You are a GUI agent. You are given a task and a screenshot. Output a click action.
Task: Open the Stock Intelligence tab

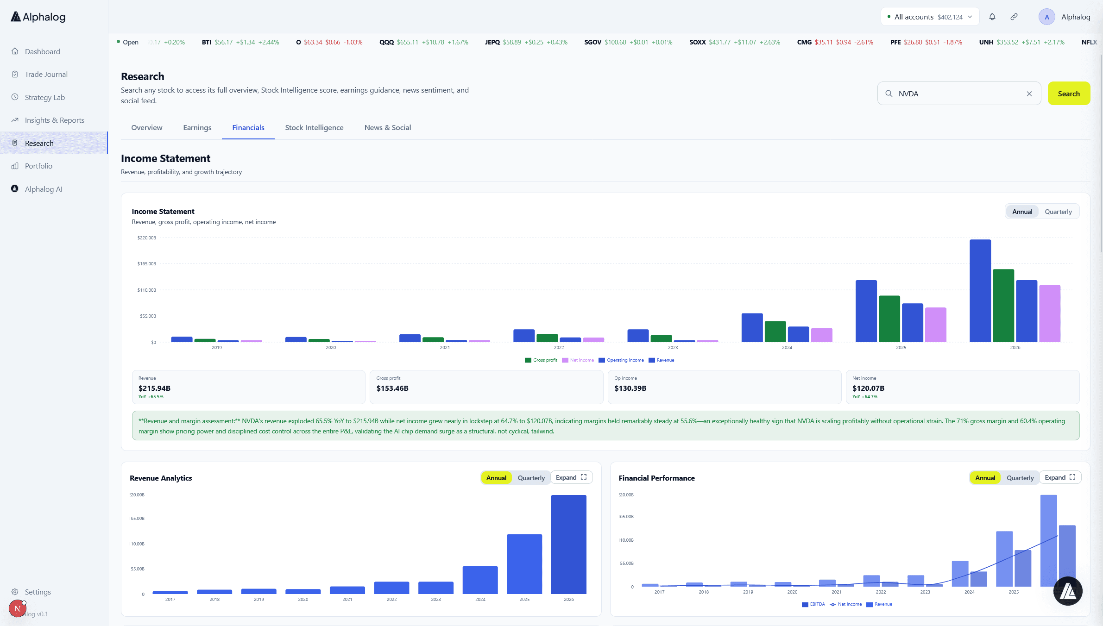pyautogui.click(x=314, y=128)
